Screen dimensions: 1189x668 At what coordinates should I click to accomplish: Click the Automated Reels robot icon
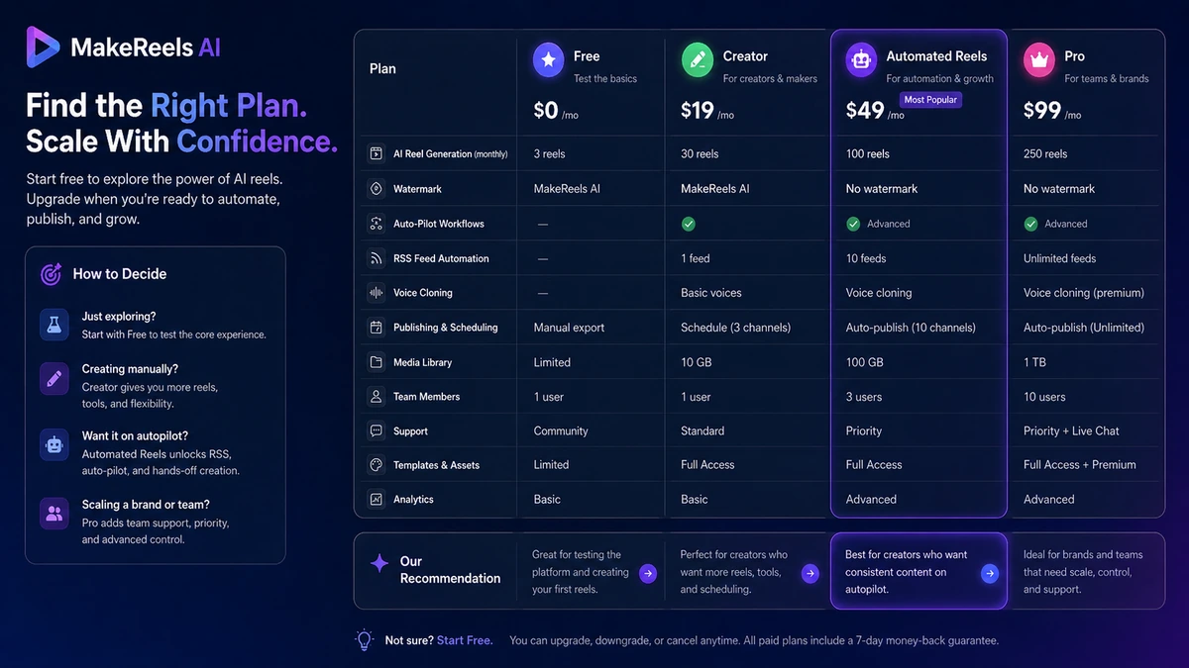[x=861, y=59]
